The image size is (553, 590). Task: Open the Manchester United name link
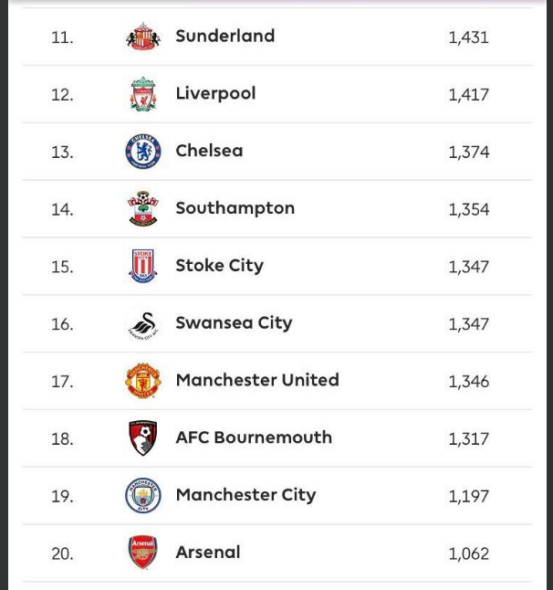[x=257, y=380]
